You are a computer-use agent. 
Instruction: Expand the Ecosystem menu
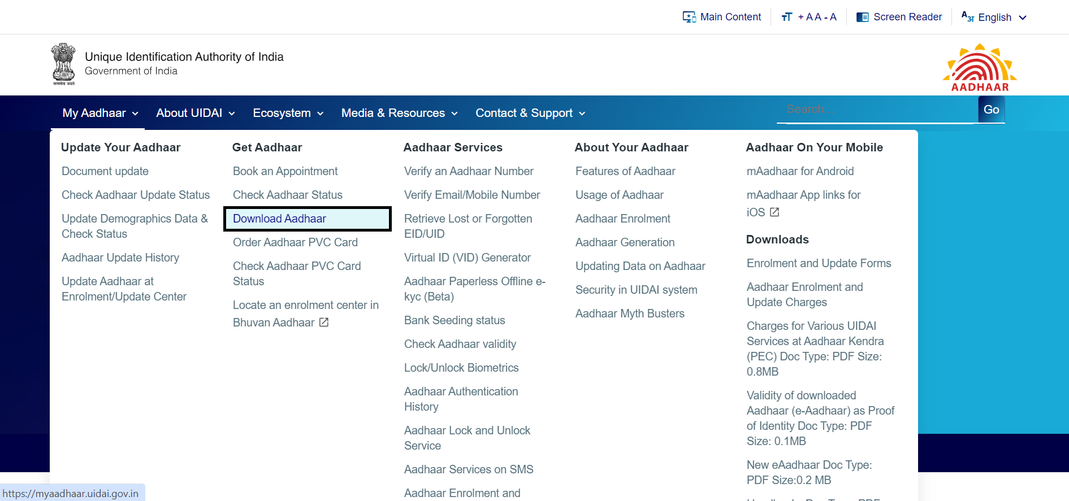click(x=288, y=113)
